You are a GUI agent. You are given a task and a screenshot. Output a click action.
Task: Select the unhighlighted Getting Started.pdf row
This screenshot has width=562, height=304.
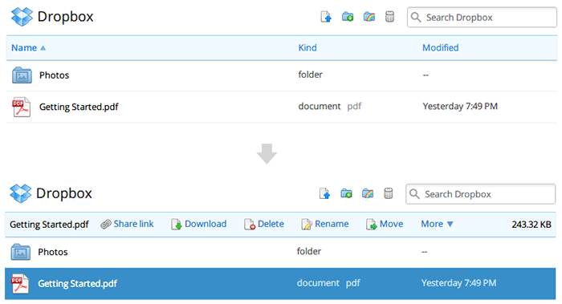[x=282, y=107]
